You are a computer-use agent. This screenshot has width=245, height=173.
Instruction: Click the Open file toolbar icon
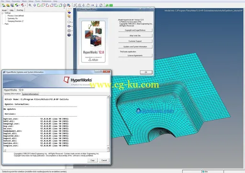[8, 5]
